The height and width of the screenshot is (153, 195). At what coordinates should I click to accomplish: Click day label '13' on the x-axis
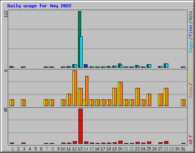point(80,149)
